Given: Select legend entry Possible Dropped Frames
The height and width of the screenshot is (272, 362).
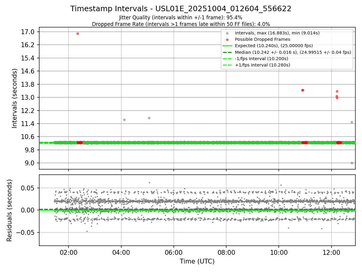Looking at the screenshot, I should [x=262, y=39].
